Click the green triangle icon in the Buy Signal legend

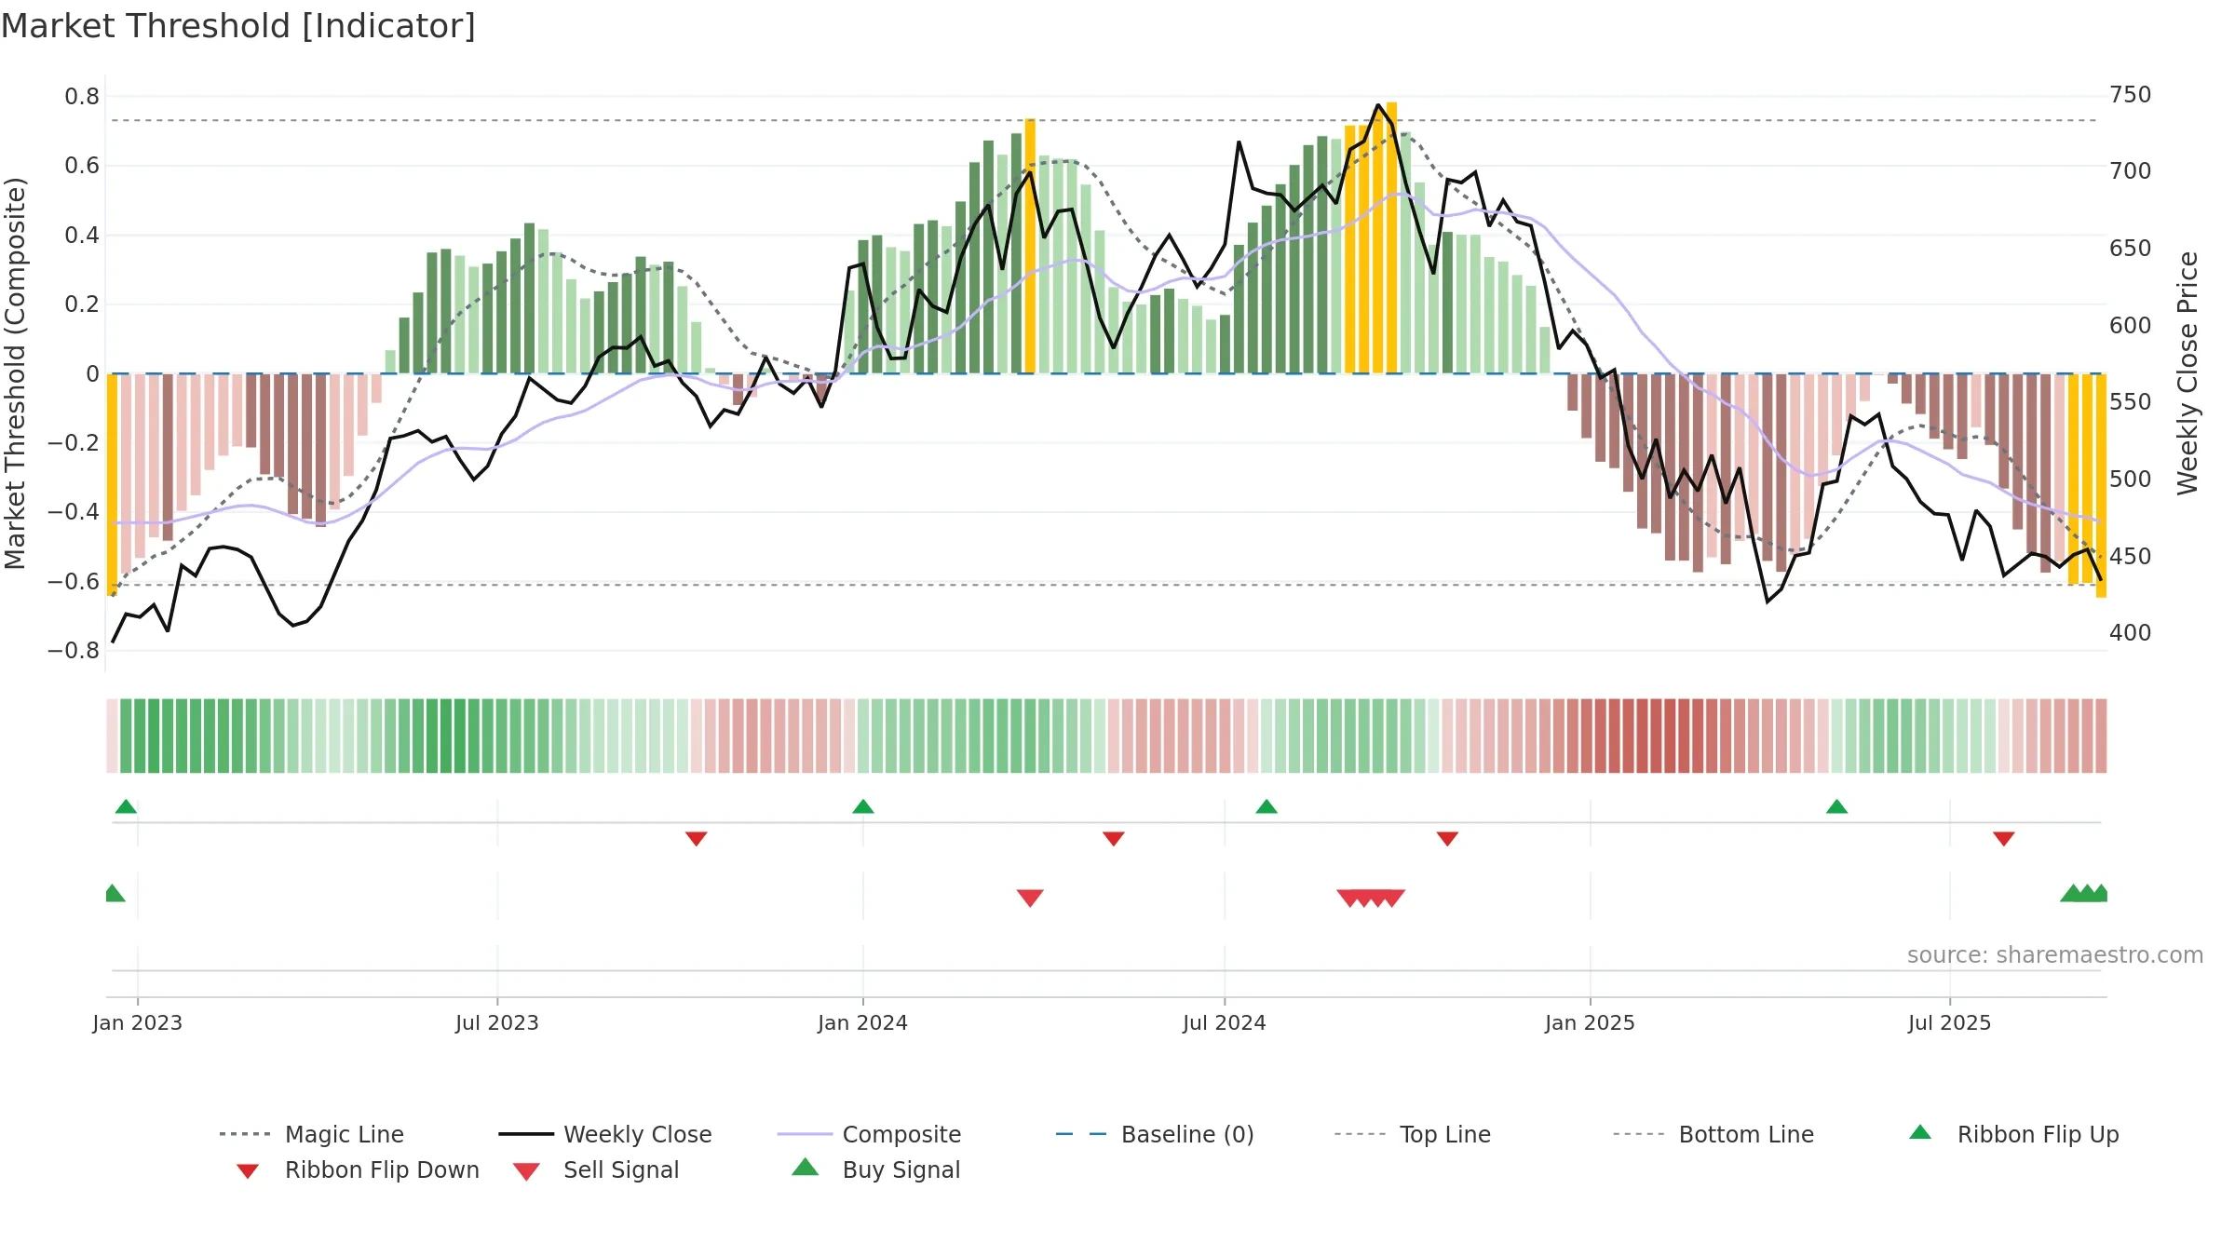click(806, 1167)
